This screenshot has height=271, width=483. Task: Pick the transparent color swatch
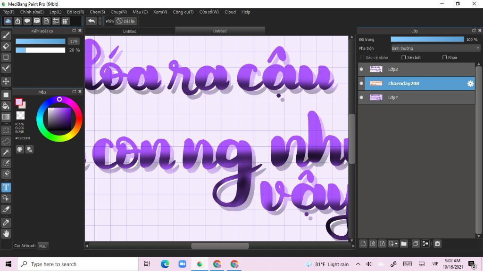pyautogui.click(x=20, y=115)
